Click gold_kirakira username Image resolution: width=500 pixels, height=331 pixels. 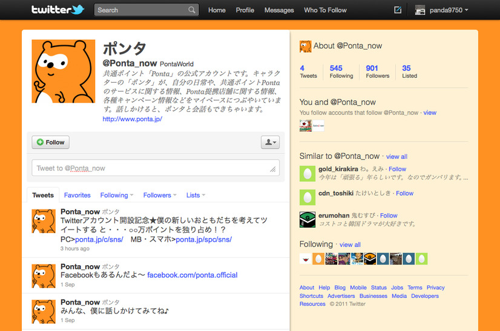(x=338, y=169)
